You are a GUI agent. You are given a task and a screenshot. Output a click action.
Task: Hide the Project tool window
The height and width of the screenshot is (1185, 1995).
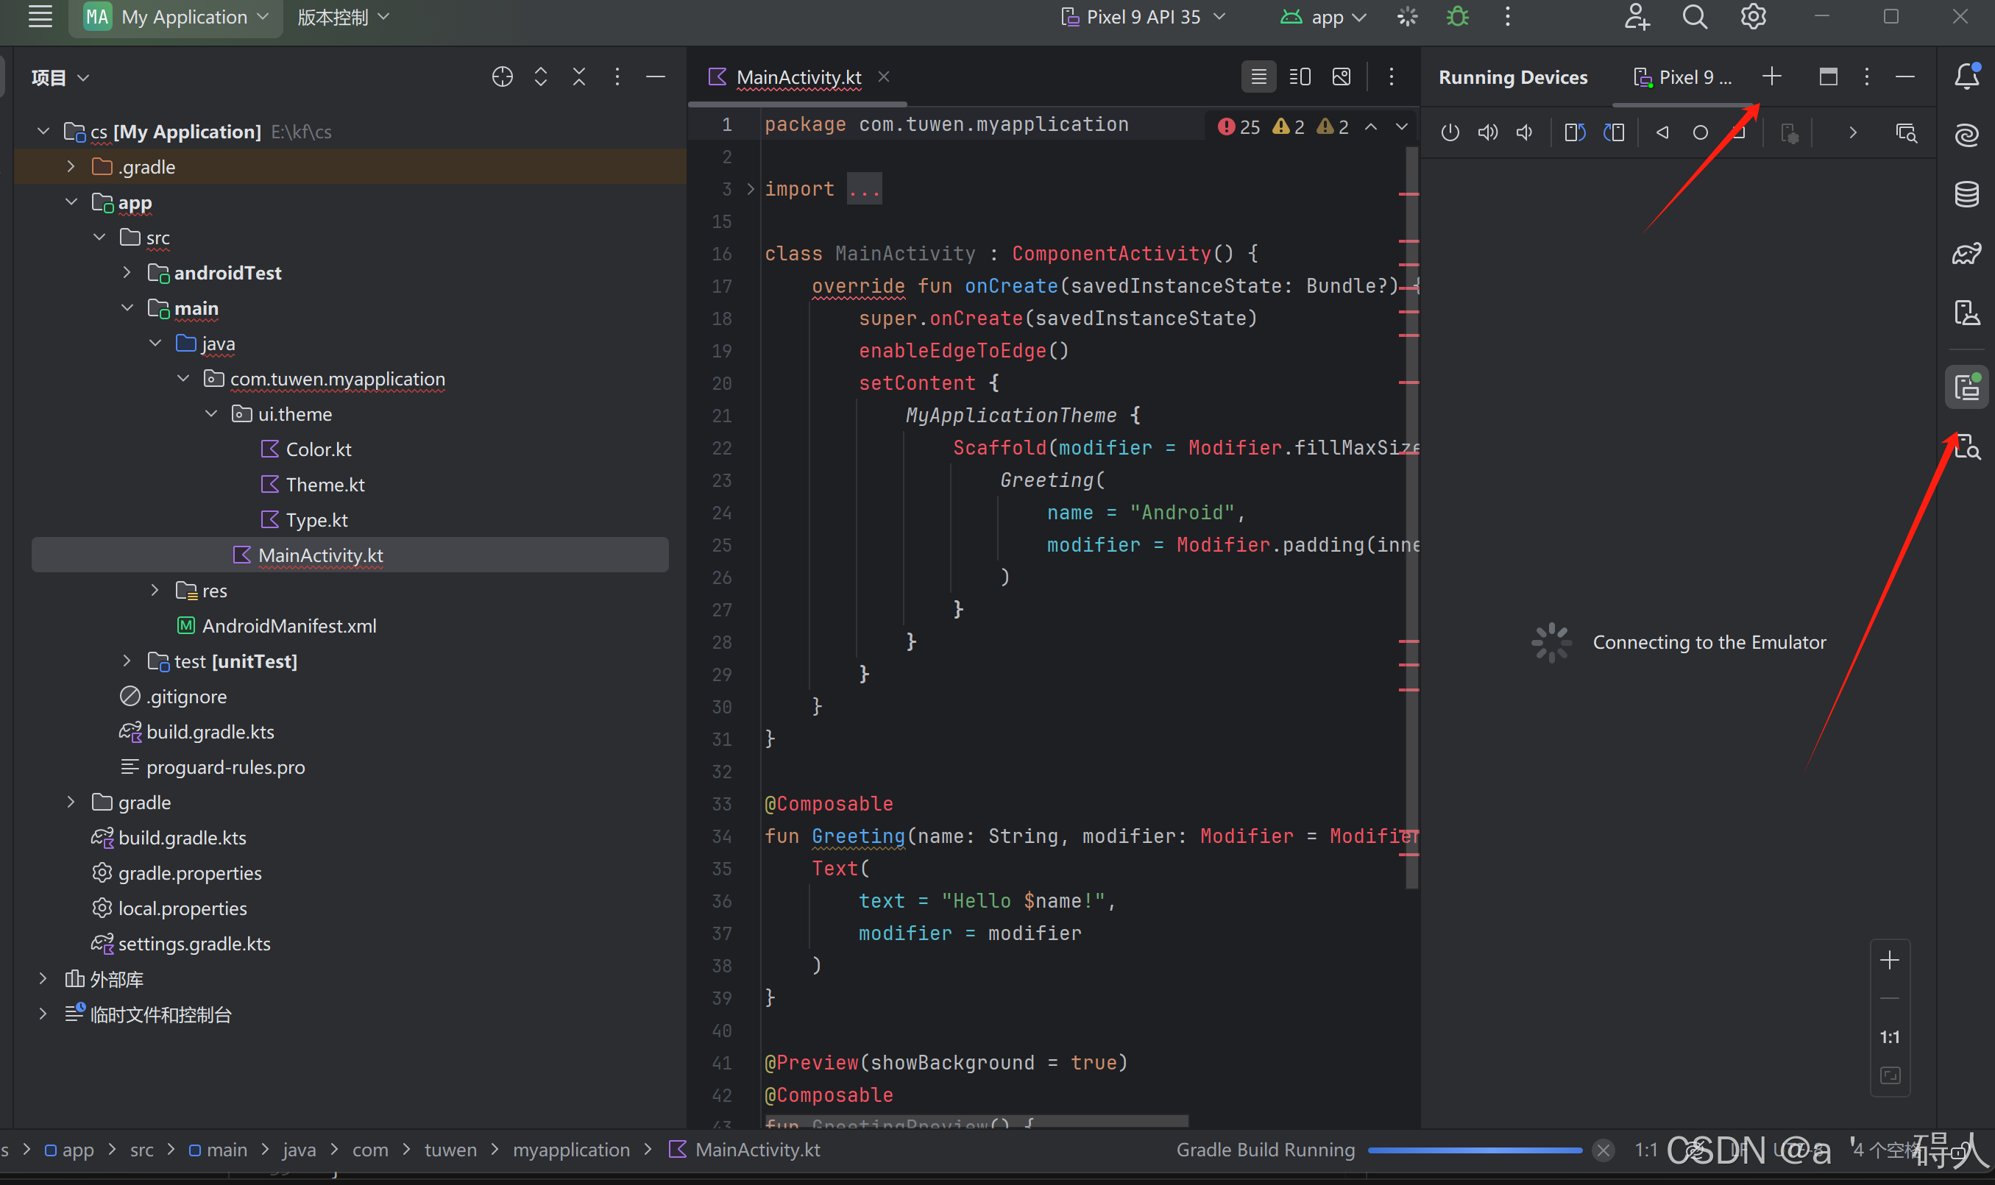[x=656, y=76]
